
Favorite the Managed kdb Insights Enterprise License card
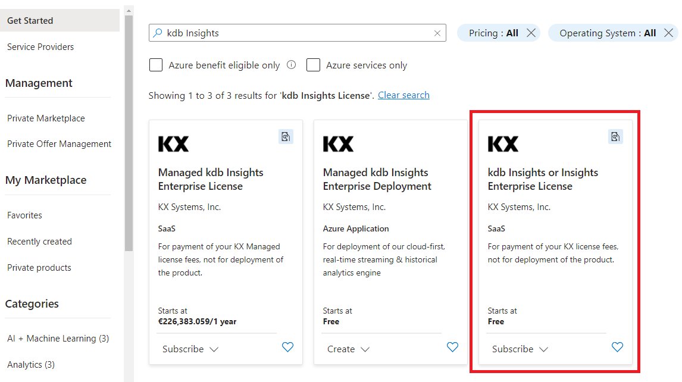point(287,347)
